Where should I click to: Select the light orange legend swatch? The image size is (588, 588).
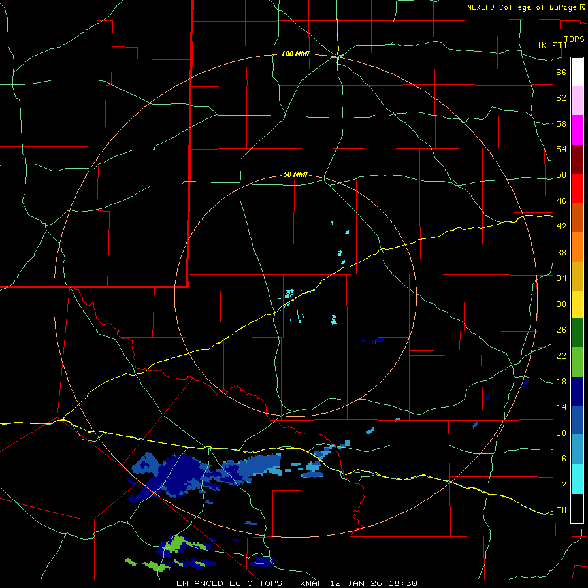[577, 247]
